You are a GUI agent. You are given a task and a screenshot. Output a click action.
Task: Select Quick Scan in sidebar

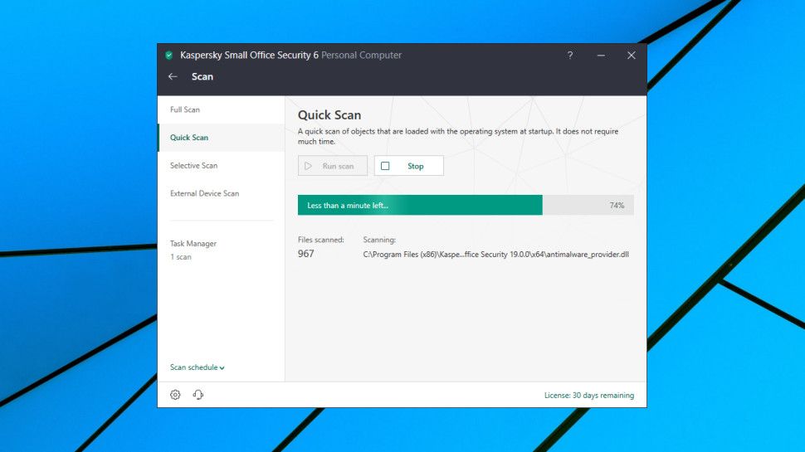click(x=222, y=138)
